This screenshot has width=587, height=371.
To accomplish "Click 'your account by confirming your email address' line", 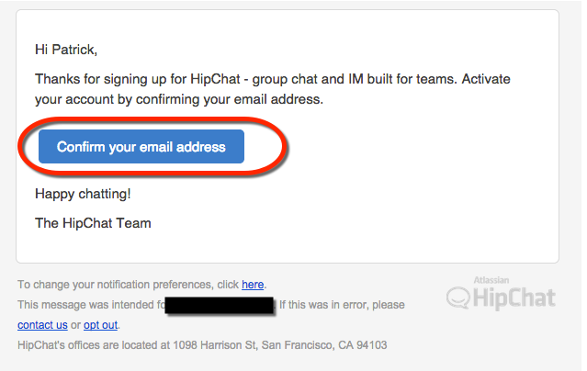I will [179, 99].
